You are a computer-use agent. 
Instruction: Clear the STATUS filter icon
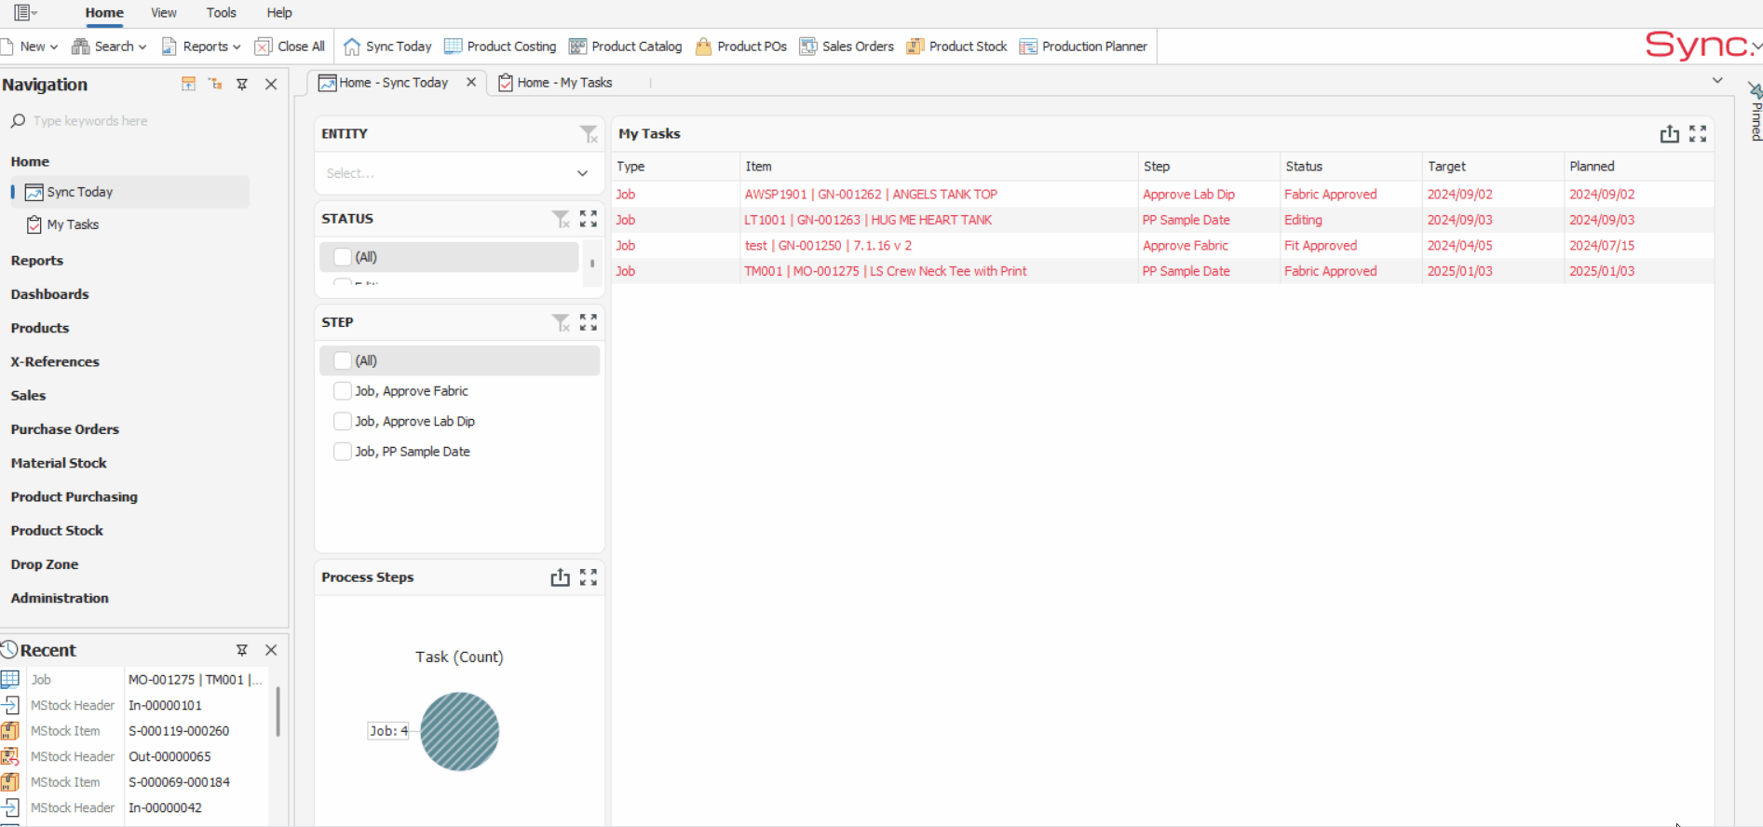(561, 219)
